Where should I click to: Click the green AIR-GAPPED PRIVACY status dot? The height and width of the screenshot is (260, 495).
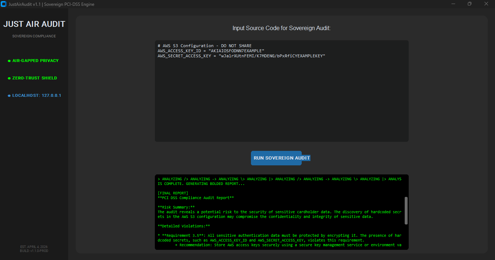[x=9, y=61]
